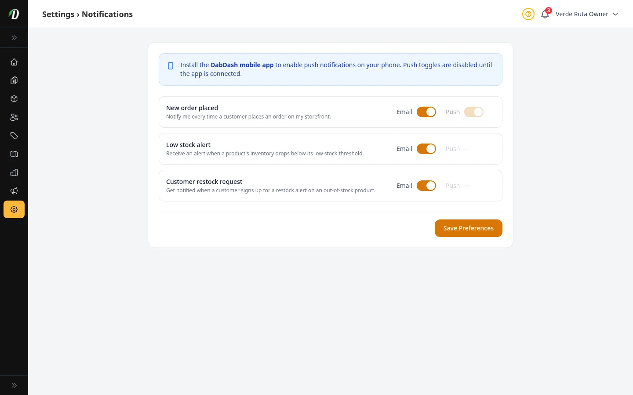Click the tag icon in sidebar

click(14, 136)
